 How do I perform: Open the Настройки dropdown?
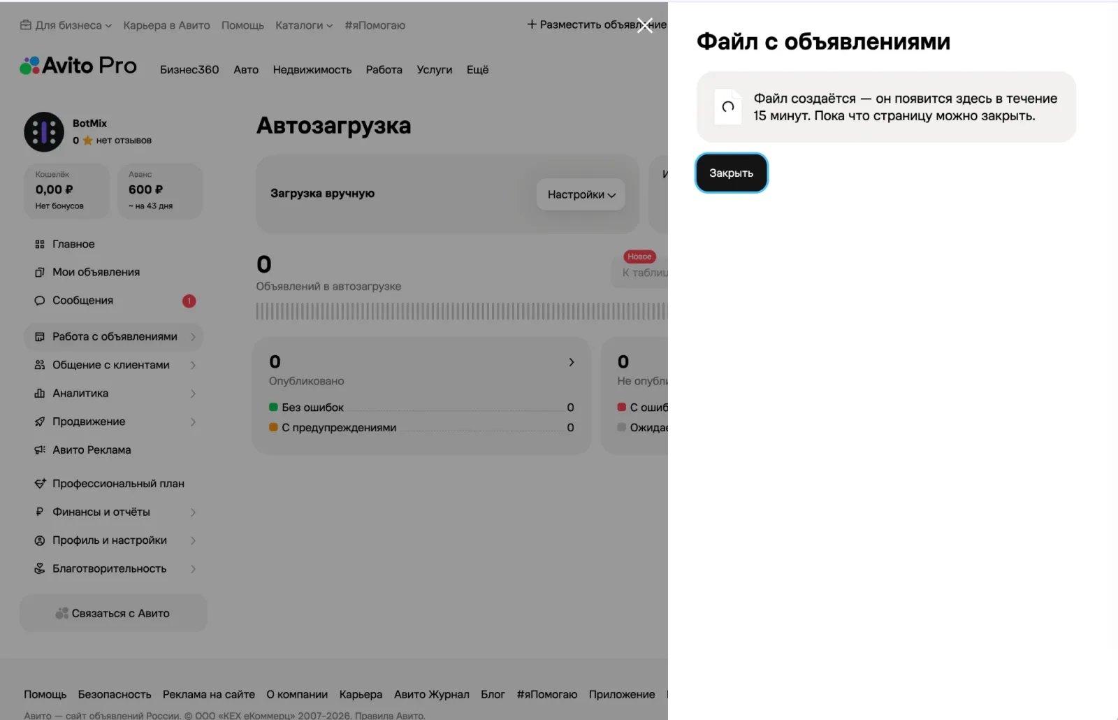[581, 194]
